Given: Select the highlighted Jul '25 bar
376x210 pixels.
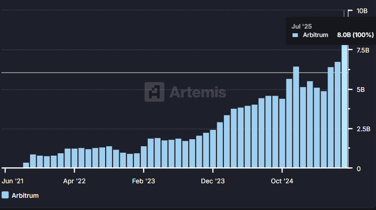Looking at the screenshot, I should (345, 106).
